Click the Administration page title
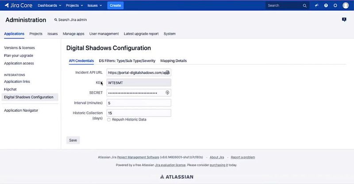Screen dimensions: 354x184 point(26,20)
